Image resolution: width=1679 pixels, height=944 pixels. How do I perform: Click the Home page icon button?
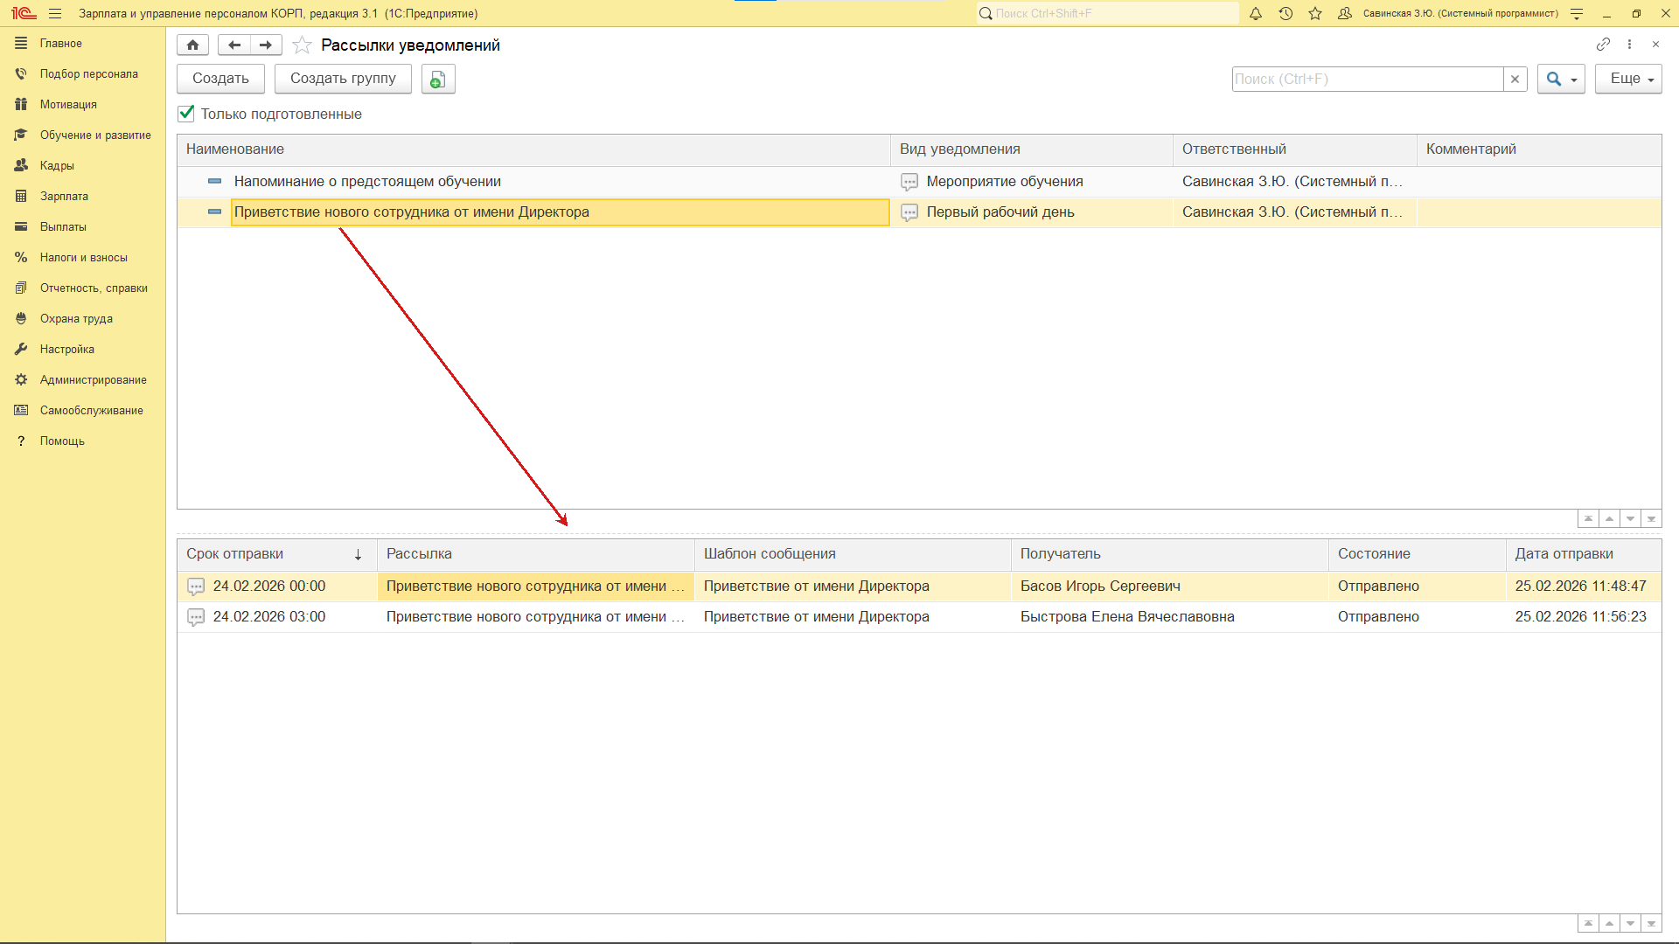click(192, 45)
